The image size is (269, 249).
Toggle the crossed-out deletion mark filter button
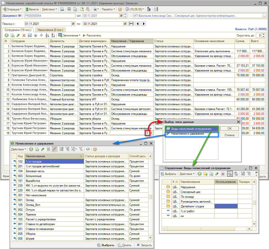tap(55, 149)
